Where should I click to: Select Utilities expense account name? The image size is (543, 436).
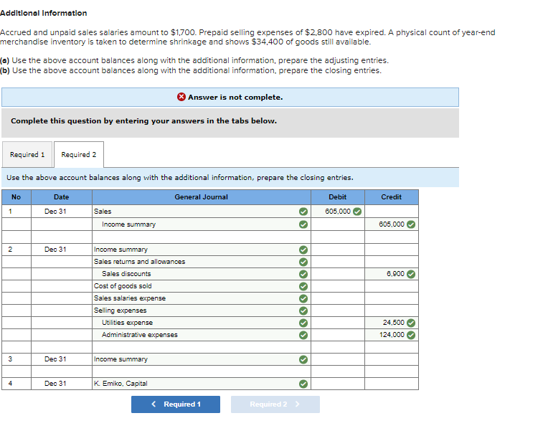click(127, 323)
